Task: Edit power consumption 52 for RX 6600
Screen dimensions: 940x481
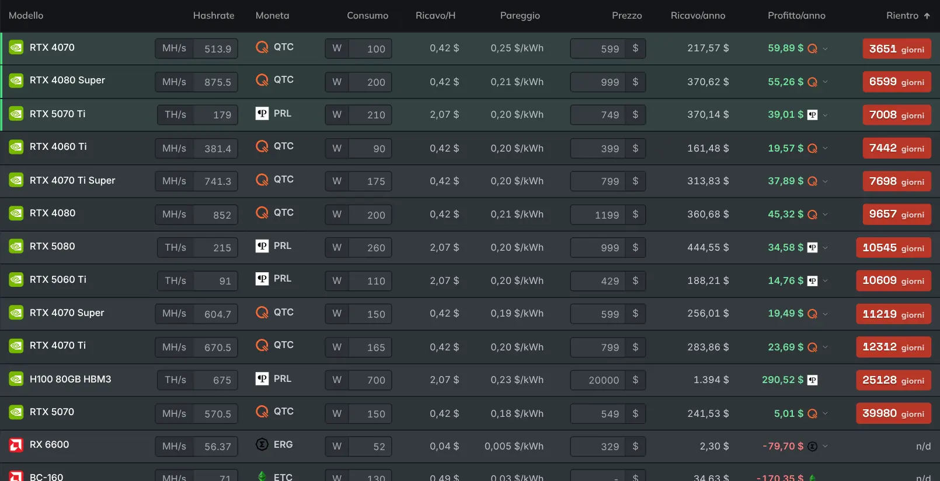Action: coord(370,447)
